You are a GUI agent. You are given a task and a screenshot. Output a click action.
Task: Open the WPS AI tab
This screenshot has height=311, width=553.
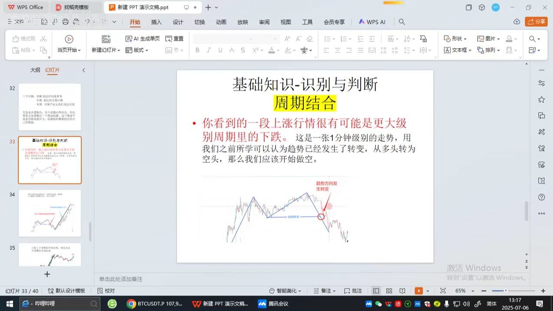(372, 22)
